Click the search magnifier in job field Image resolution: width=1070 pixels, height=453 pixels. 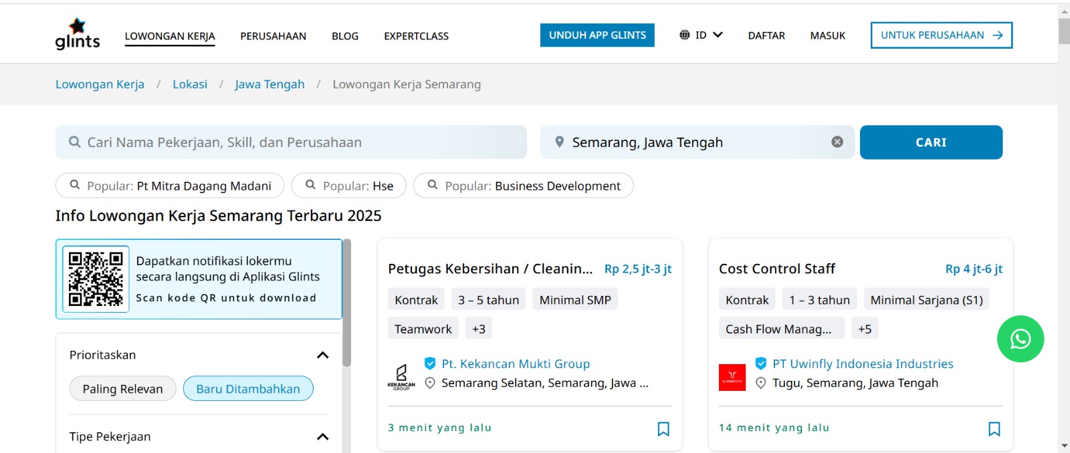pyautogui.click(x=75, y=142)
